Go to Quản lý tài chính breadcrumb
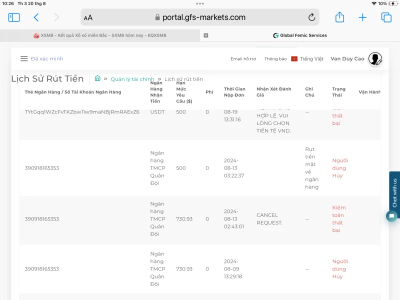Viewport: 400px width, 300px height. click(x=132, y=79)
